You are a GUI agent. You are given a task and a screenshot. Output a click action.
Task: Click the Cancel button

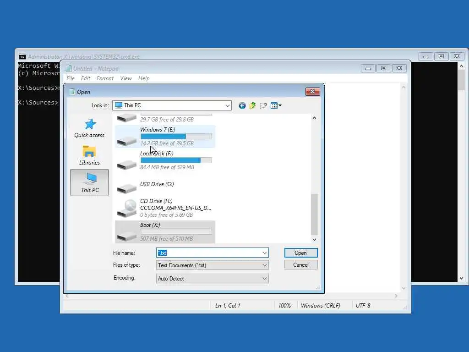tap(300, 265)
